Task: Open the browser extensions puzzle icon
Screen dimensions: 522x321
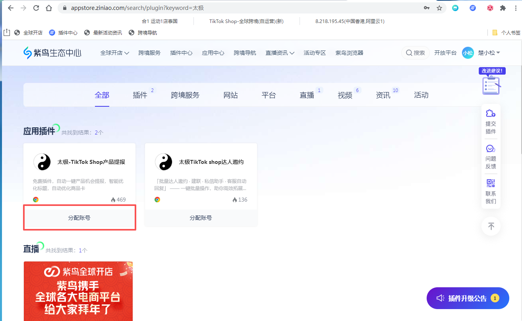Action: click(503, 8)
